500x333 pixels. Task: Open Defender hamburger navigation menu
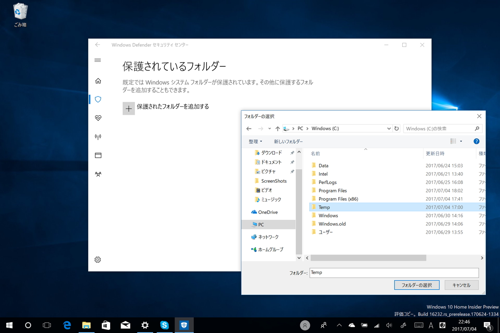97,60
